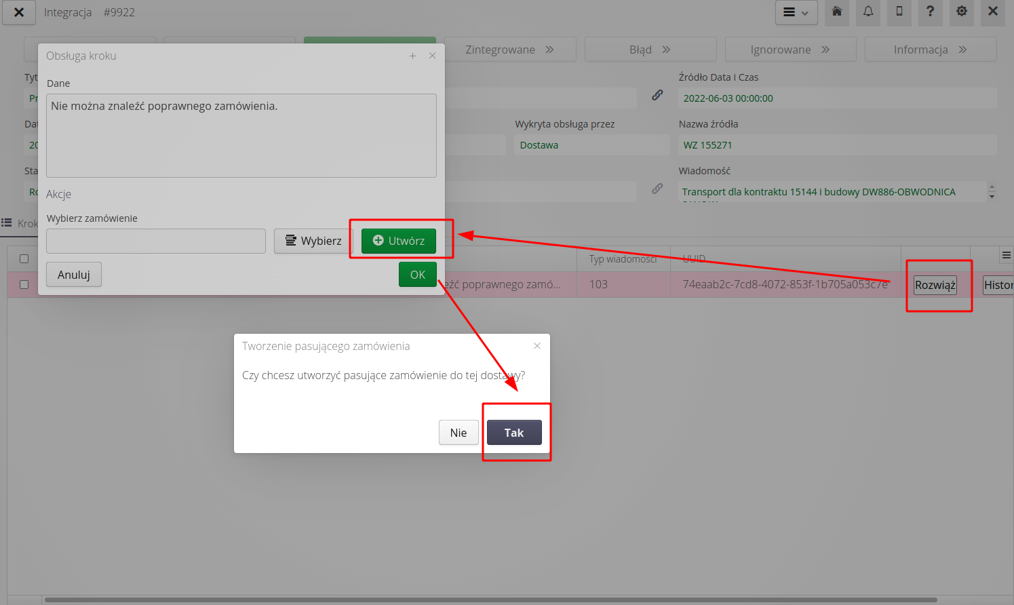Click the list icon beside the Krok label
1014x605 pixels.
pos(7,223)
